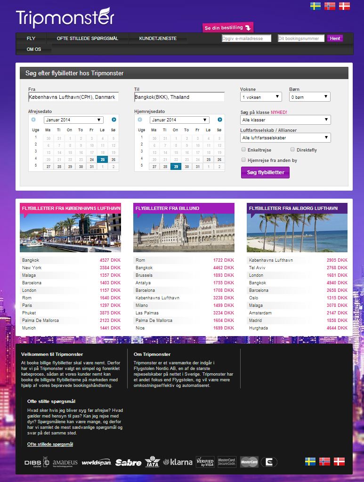
Task: Select Oslo 1315 DKK from Aalborg
Action: click(x=298, y=298)
